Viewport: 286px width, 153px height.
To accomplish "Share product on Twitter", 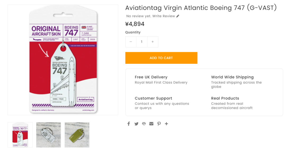I will 136,124.
